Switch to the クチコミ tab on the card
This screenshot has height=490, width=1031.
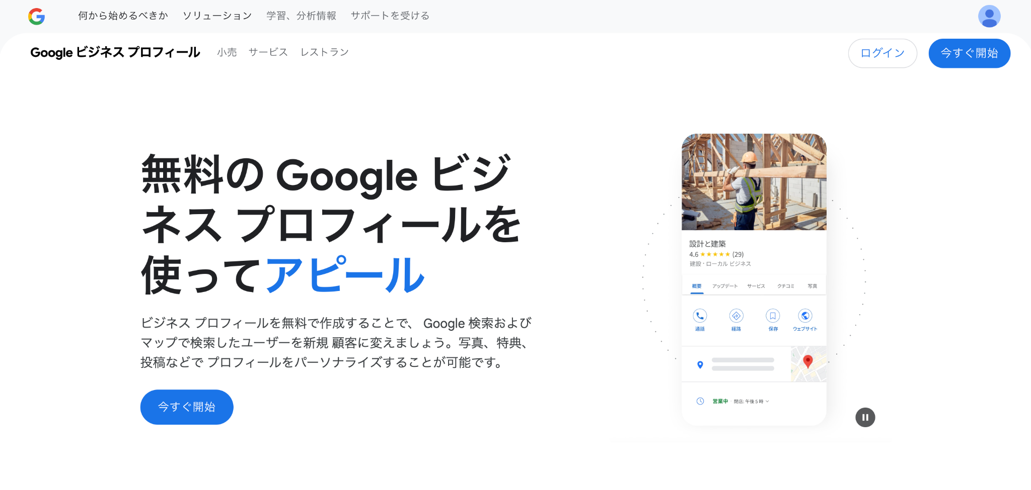(785, 285)
